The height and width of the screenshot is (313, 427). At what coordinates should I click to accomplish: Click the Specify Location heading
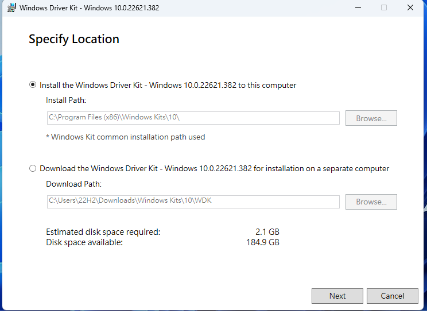point(74,39)
